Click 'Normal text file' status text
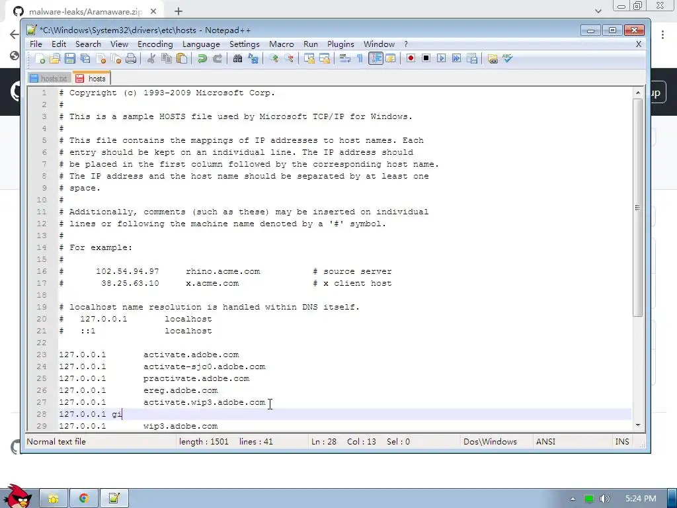Image resolution: width=677 pixels, height=508 pixels. coord(56,441)
